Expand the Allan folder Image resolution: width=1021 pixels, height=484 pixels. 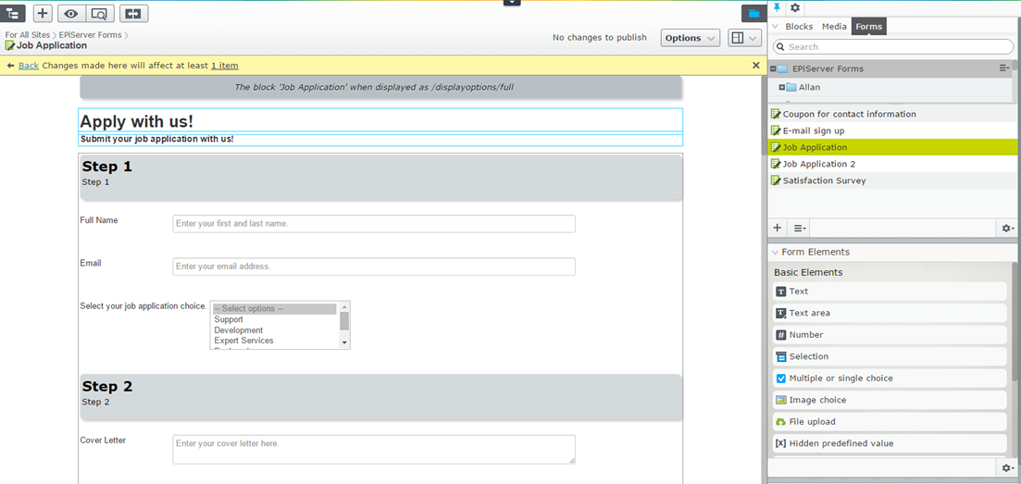(x=782, y=87)
